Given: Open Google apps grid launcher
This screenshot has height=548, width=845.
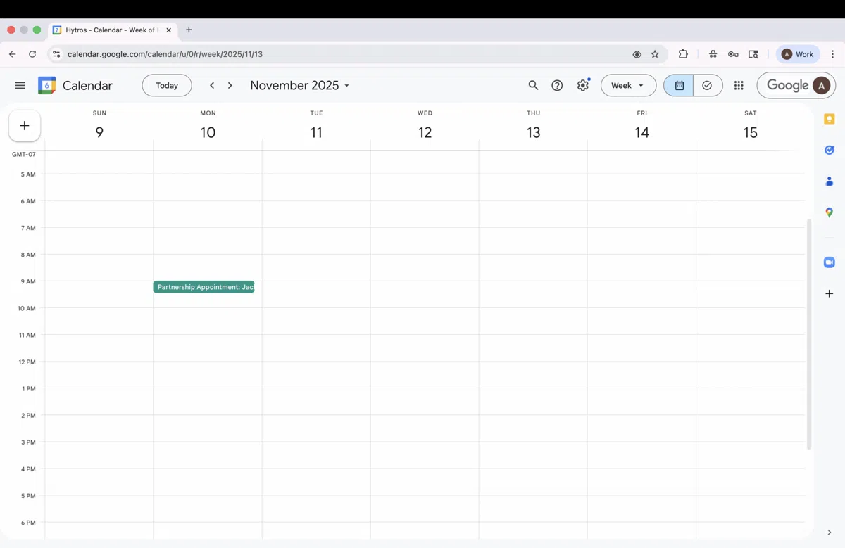Looking at the screenshot, I should 739,85.
